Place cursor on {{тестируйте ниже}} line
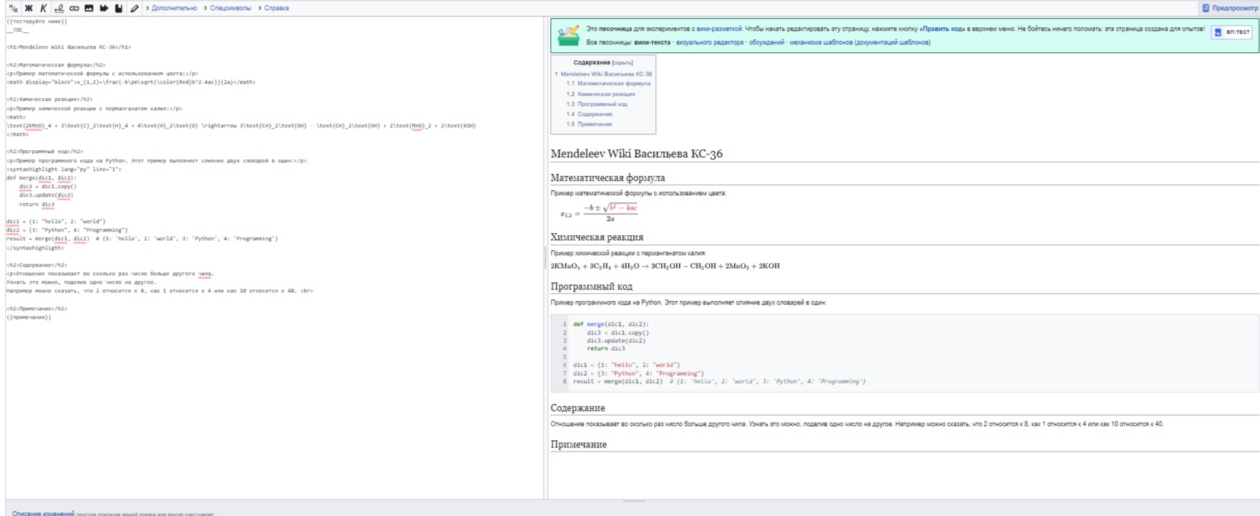 (x=37, y=21)
